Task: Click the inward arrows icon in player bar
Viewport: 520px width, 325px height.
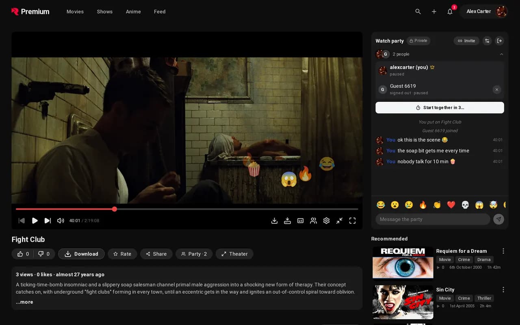Action: (340, 221)
